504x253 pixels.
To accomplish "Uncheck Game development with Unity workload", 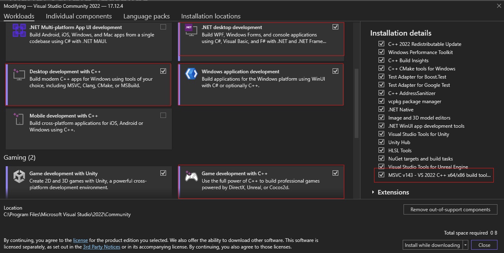I will (x=163, y=173).
